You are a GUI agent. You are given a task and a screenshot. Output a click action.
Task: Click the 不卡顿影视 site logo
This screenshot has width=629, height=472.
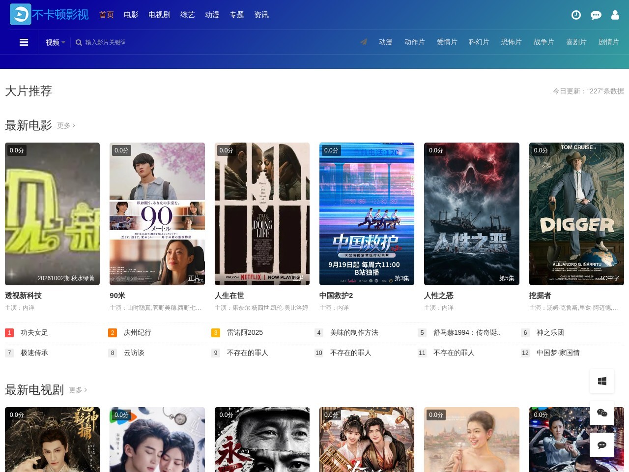(50, 15)
